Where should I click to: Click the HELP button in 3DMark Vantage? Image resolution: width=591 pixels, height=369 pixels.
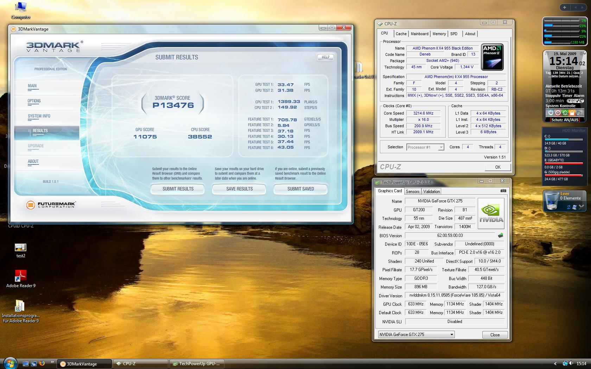[325, 57]
